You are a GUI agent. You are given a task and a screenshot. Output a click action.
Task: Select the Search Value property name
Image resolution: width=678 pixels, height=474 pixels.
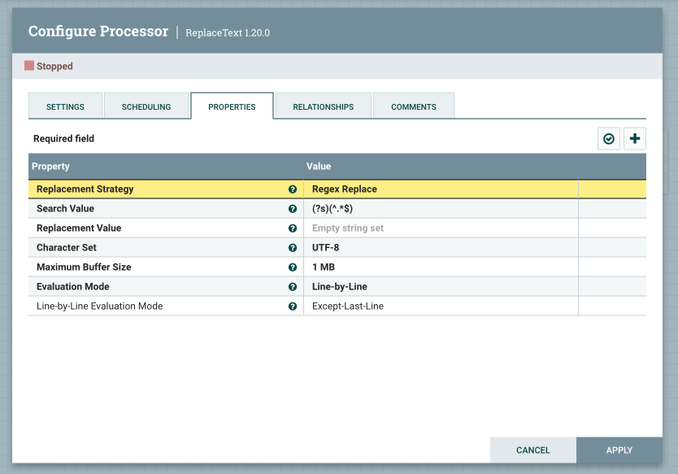(65, 208)
